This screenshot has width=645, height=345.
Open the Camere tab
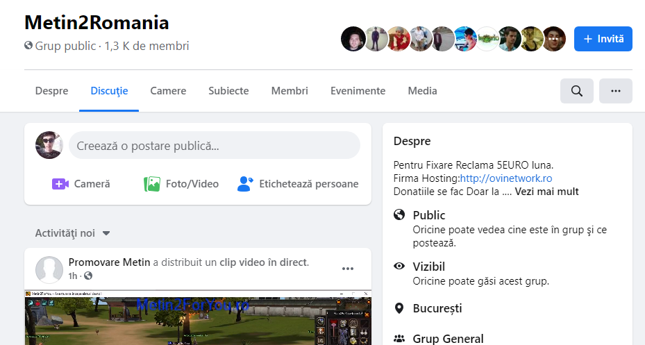[x=168, y=91]
